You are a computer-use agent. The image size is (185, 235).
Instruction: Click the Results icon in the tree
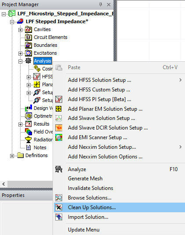[x=28, y=124]
